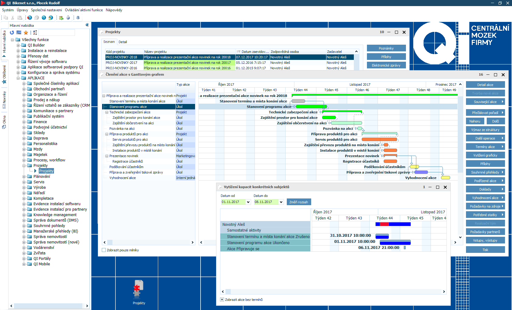Click the orange star favorites icon
Viewport: 512px width, 310px height.
[x=26, y=33]
